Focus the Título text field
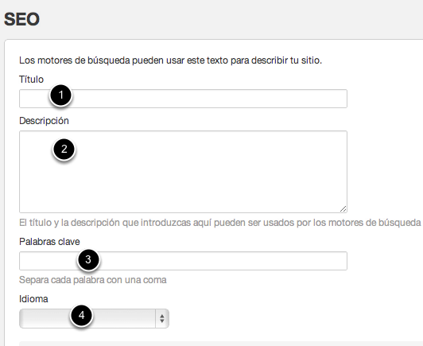Viewport: 423px width, 346px height. pos(183,99)
